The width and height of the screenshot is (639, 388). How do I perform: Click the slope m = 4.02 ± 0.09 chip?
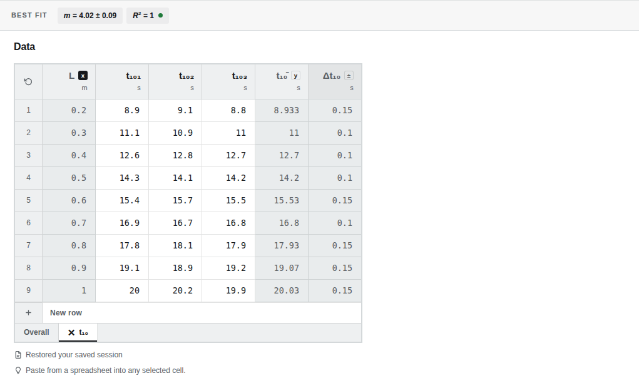90,16
